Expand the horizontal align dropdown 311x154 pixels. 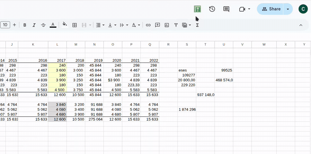pos(100,25)
